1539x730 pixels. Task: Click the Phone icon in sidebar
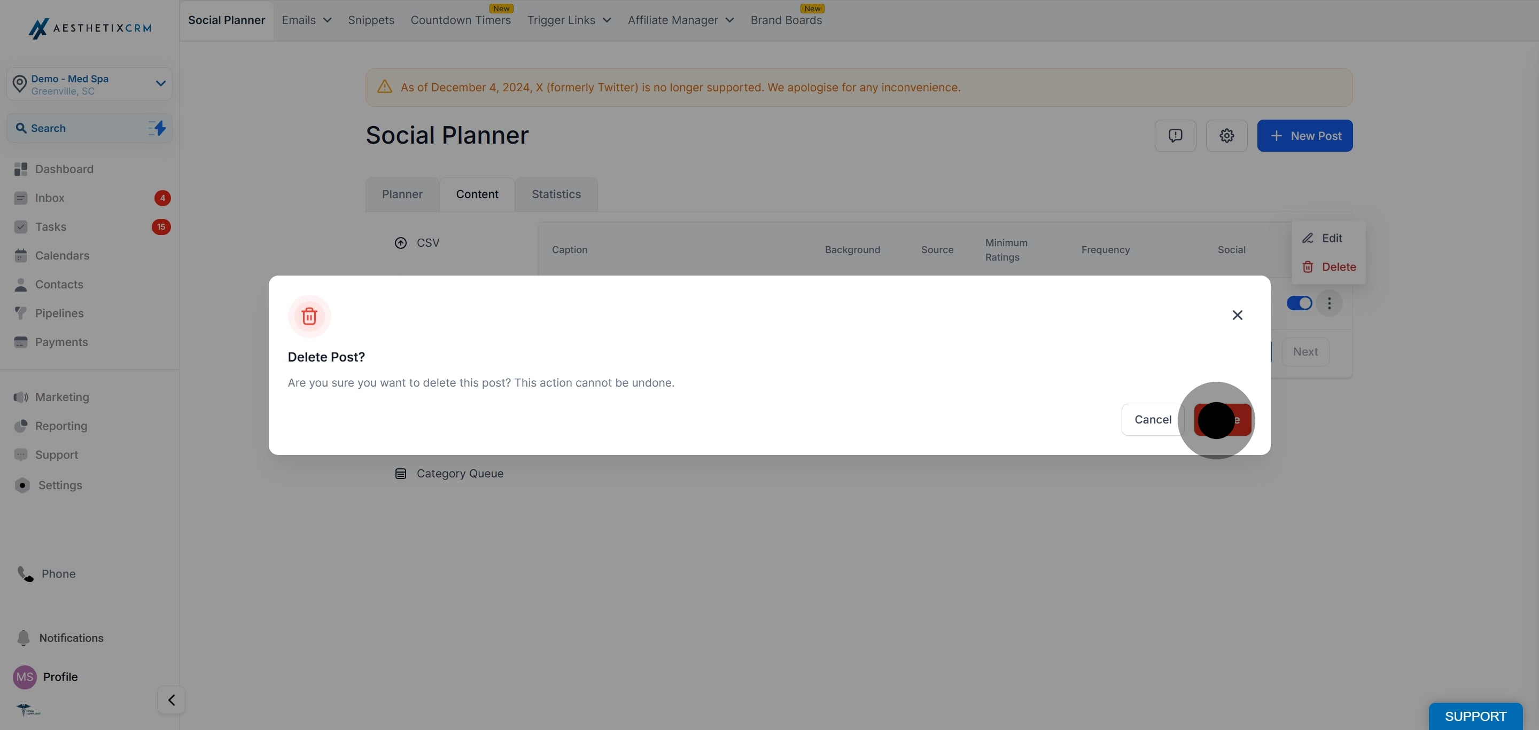(x=25, y=574)
